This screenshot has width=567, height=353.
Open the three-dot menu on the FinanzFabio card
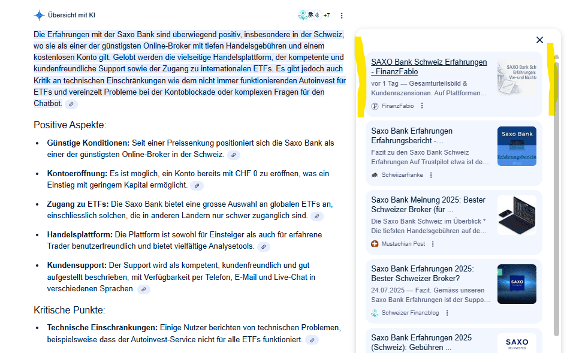(x=421, y=105)
